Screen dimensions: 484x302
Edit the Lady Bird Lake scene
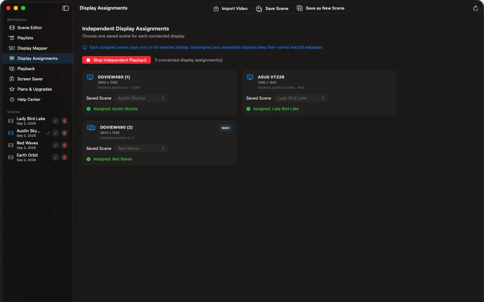[x=55, y=121]
